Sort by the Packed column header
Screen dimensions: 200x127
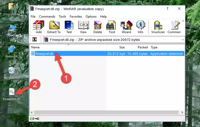point(138,47)
